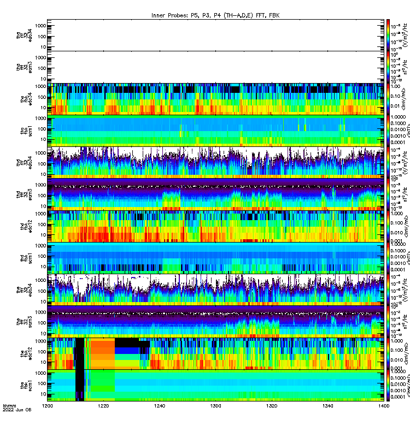Click the 1240 time axis label
This screenshot has width=410, height=437.
coord(159,406)
